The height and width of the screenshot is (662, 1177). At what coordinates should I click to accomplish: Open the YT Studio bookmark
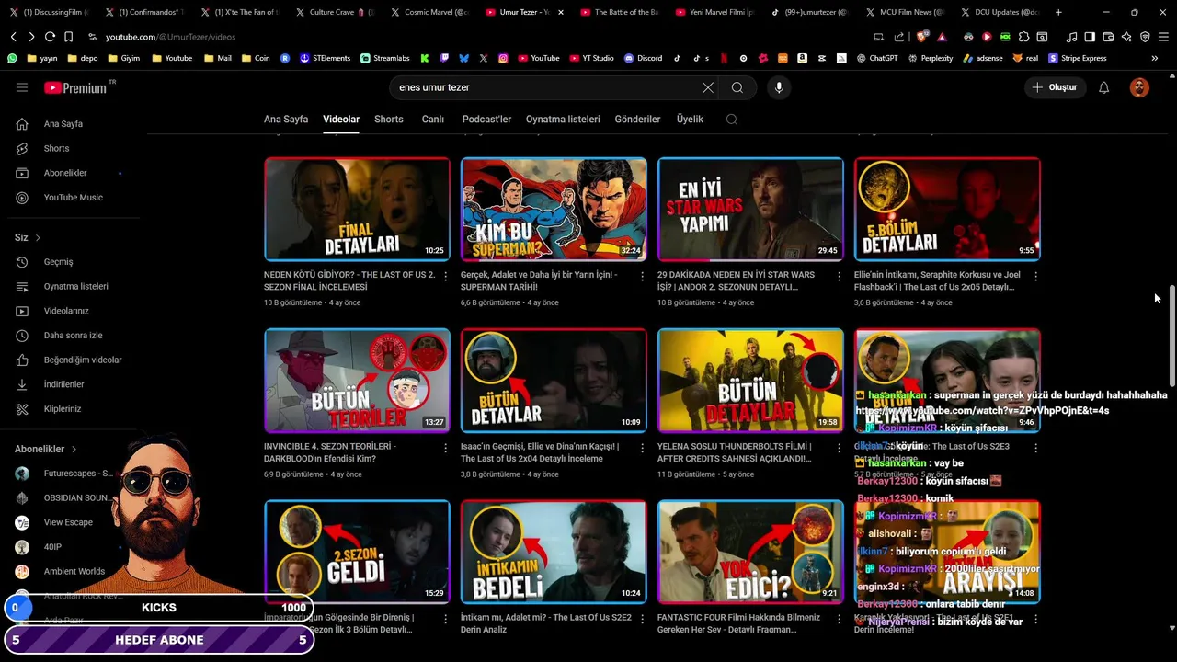[x=590, y=58]
